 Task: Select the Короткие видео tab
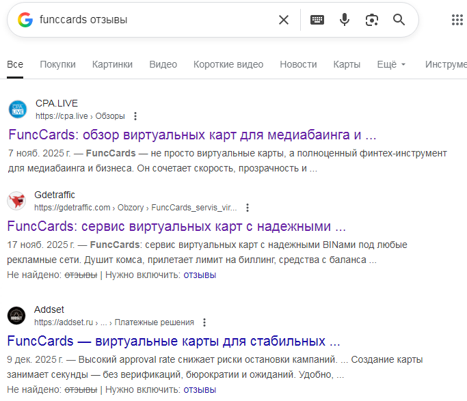[x=228, y=64]
